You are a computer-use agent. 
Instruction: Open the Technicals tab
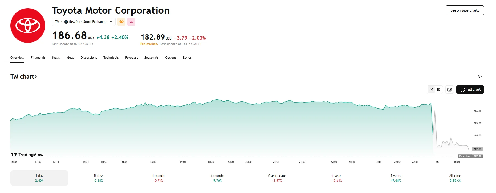point(111,58)
